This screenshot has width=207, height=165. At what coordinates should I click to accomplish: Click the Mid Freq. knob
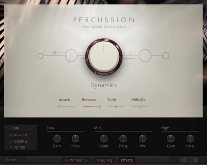pos(123,139)
